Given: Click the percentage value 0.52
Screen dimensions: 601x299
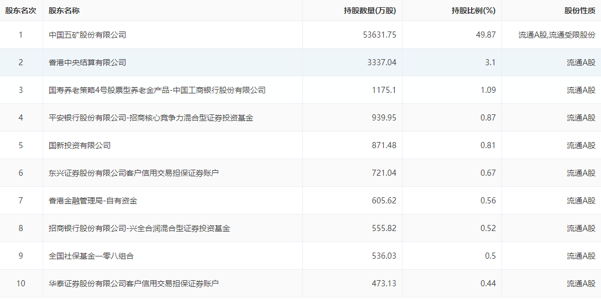Looking at the screenshot, I should click(488, 228).
